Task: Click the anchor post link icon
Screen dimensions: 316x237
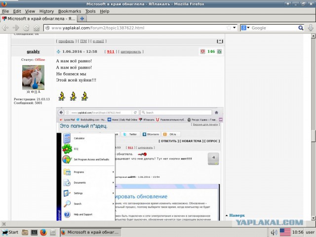Action: (58, 51)
